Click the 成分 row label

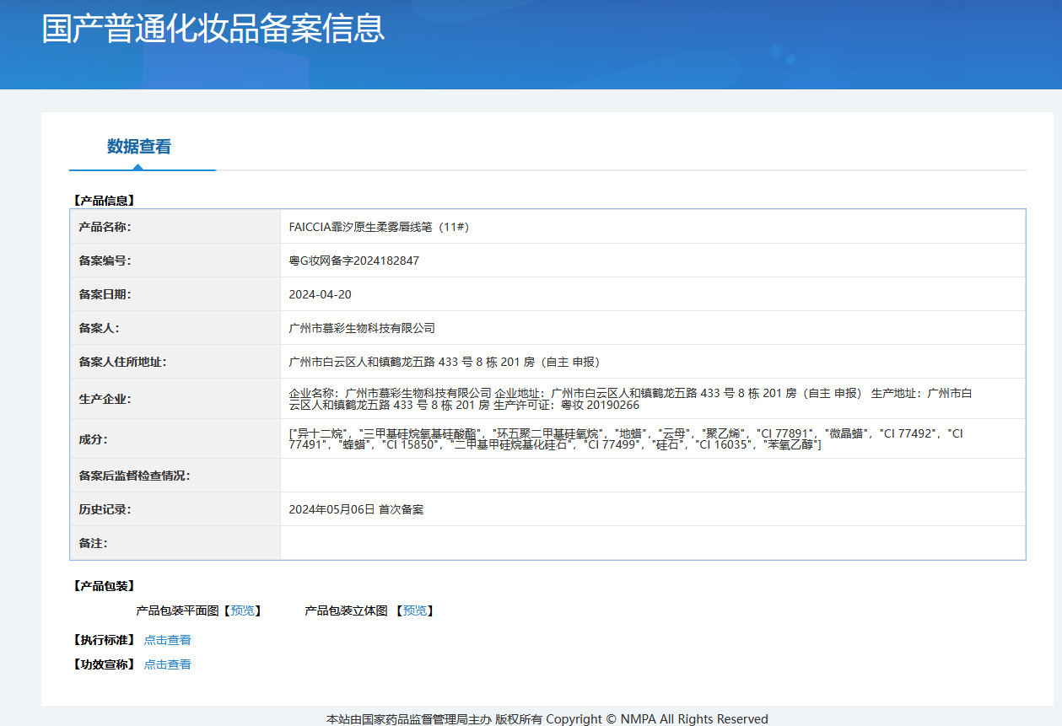[x=93, y=438]
